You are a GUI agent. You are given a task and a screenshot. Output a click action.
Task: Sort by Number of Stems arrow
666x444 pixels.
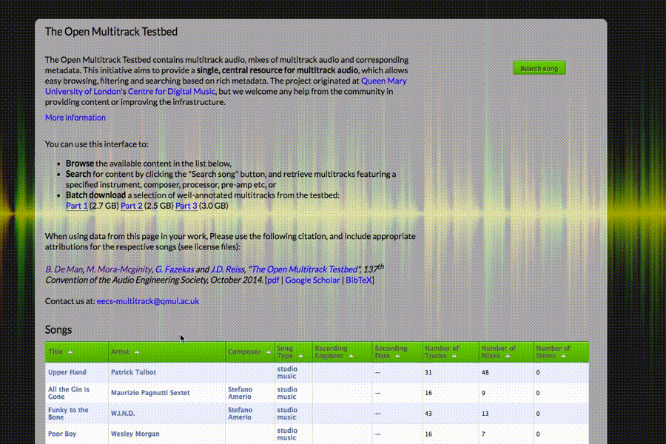564,356
